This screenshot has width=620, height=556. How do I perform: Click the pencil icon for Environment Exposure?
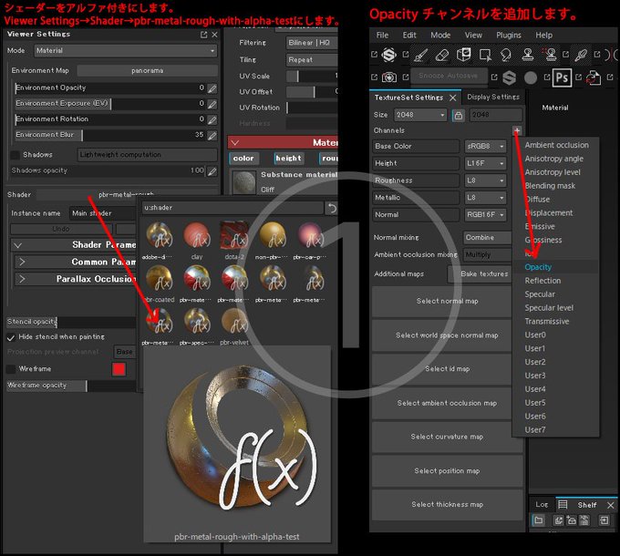pyautogui.click(x=212, y=104)
